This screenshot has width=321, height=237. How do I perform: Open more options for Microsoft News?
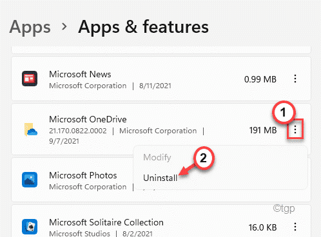pos(295,79)
